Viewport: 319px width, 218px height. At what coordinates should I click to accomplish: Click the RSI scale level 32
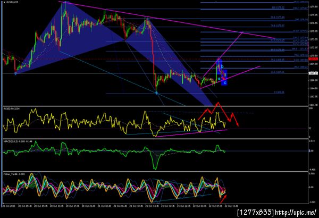310,128
